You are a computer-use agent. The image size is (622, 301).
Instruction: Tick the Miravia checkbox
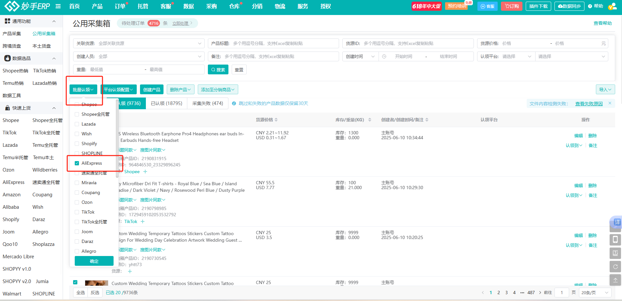pyautogui.click(x=77, y=183)
